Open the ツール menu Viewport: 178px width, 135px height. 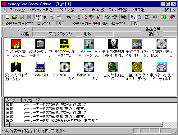(x=83, y=10)
